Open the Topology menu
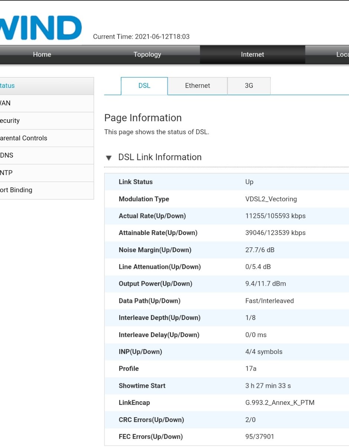Viewport: 349px width, 447px height. pyautogui.click(x=147, y=54)
